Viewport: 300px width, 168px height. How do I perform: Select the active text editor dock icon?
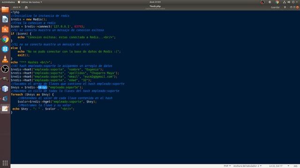coord(5,109)
